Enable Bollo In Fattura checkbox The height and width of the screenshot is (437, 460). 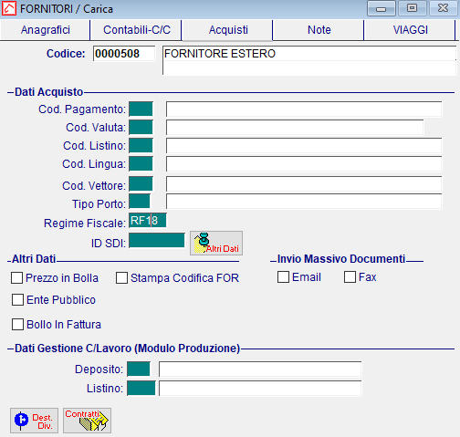click(17, 324)
